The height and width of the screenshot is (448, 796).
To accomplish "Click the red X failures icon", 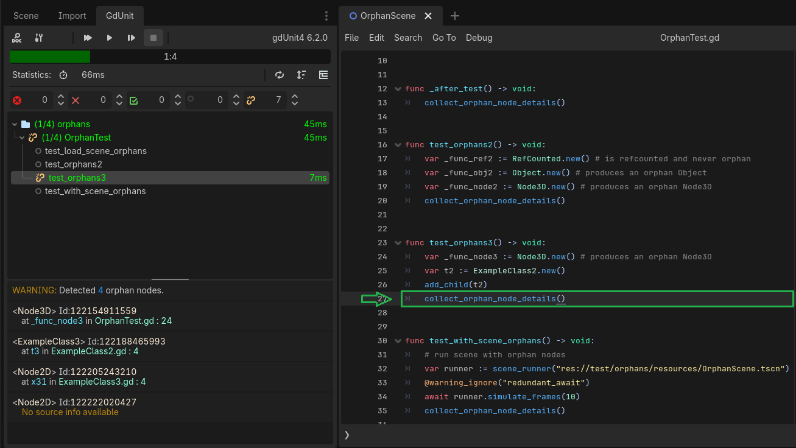I will point(76,100).
